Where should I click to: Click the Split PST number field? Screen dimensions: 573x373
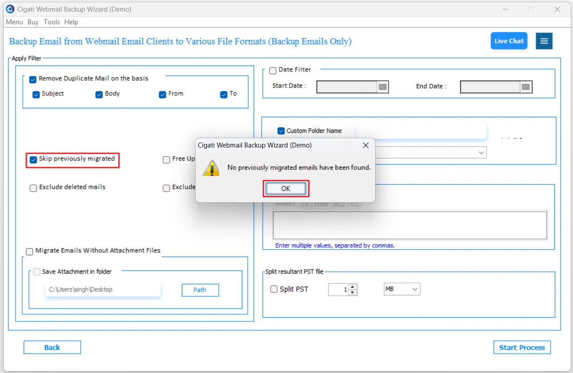(339, 290)
